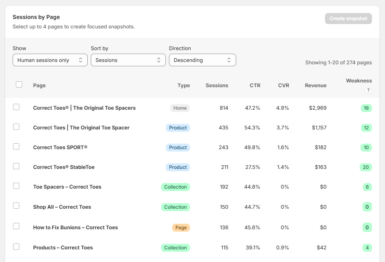
Task: Click the Collection badge for Shop All
Action: pyautogui.click(x=175, y=207)
